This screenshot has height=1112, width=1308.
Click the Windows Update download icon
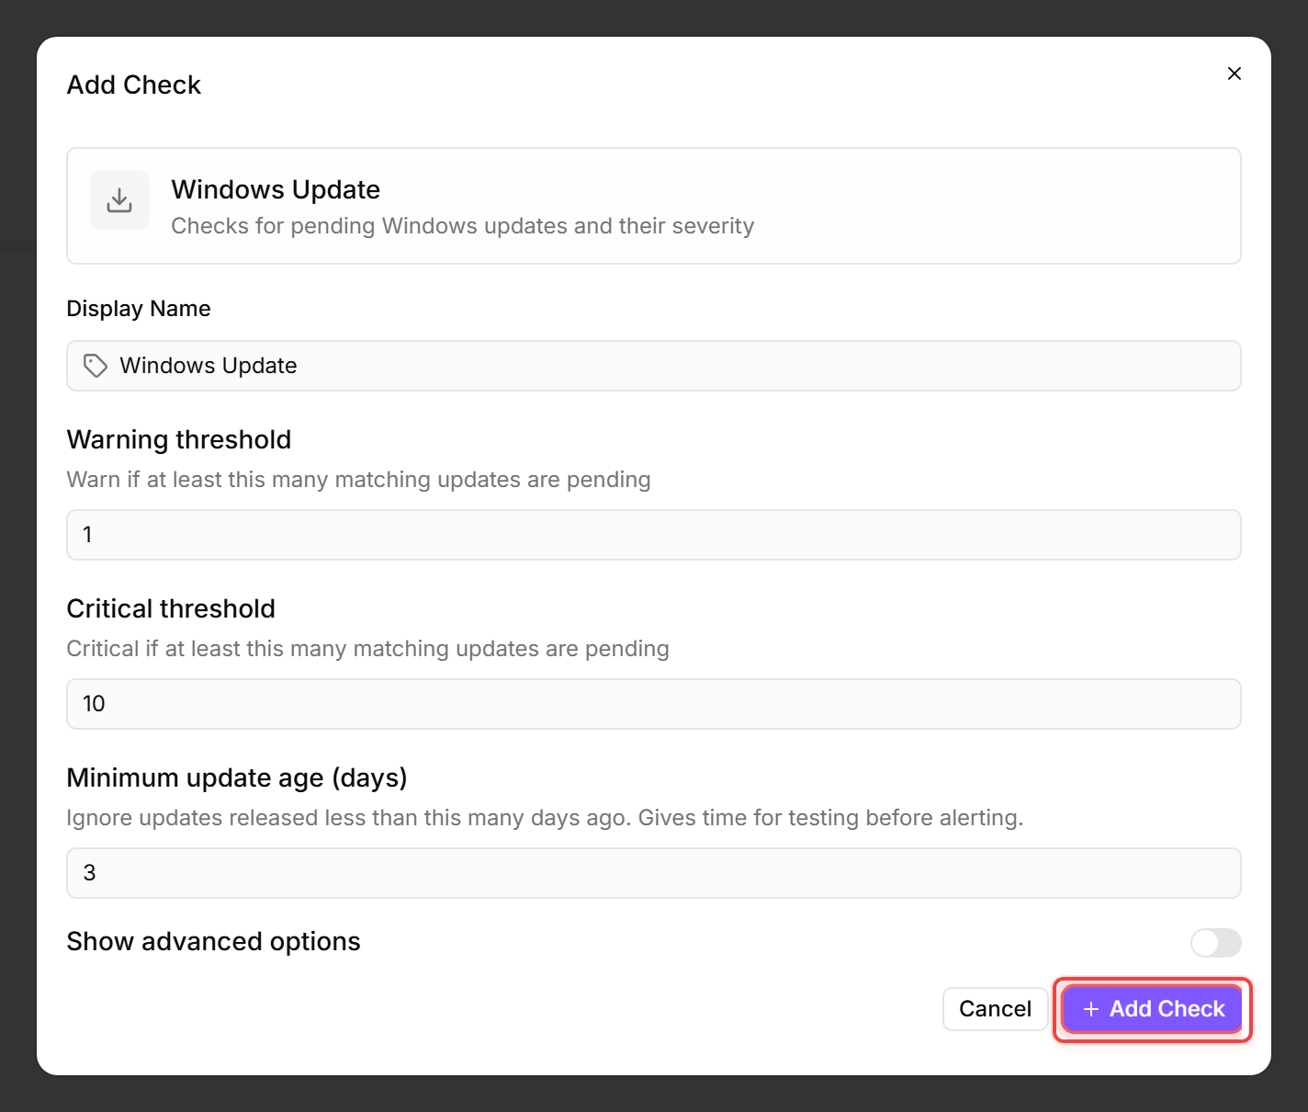119,200
